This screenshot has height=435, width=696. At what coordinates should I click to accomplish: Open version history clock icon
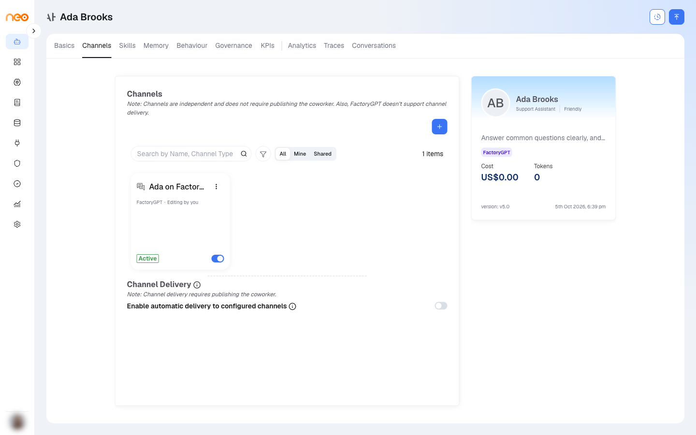(x=657, y=17)
